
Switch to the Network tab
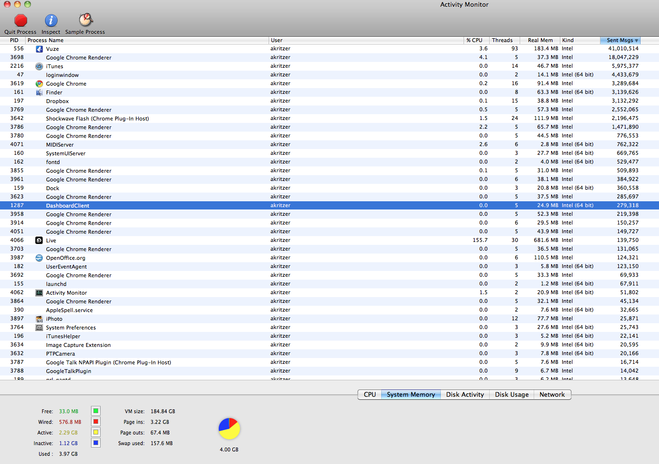click(552, 394)
